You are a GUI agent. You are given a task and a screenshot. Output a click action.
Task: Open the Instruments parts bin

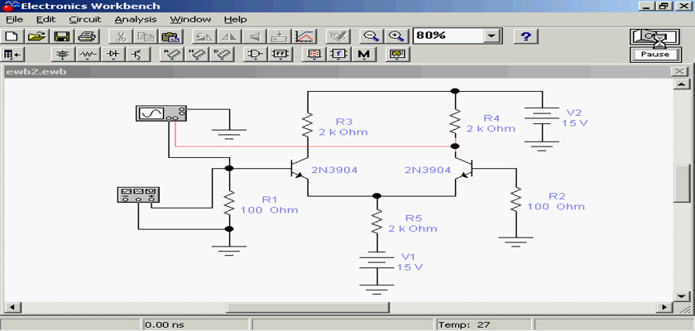tap(396, 55)
